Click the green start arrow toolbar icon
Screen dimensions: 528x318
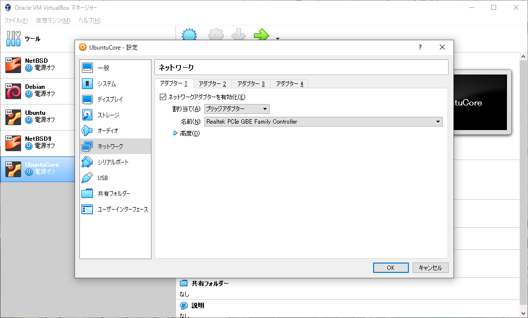pos(261,34)
